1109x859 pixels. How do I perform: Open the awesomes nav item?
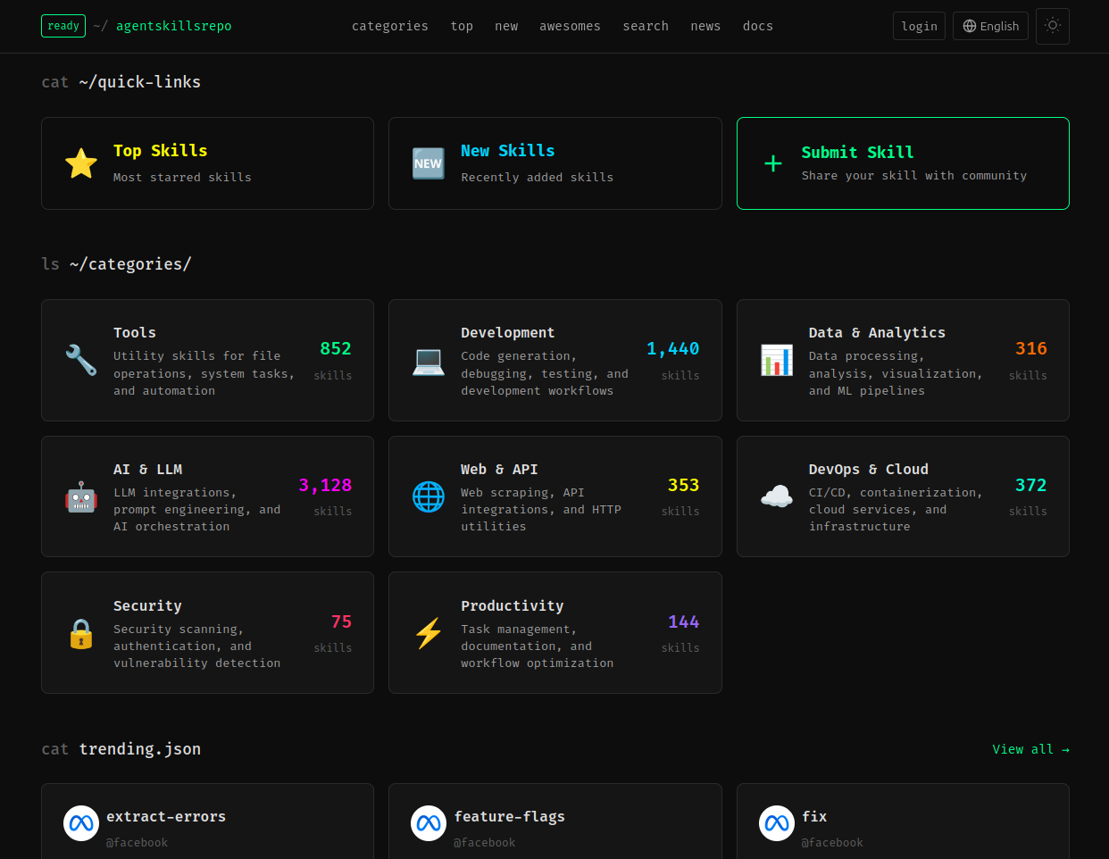pos(570,26)
